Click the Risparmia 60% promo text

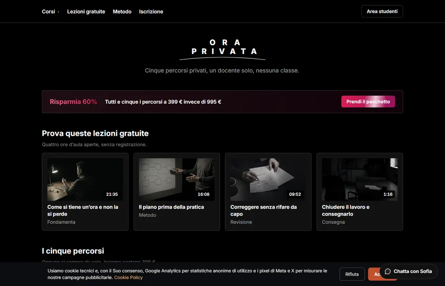(x=74, y=102)
